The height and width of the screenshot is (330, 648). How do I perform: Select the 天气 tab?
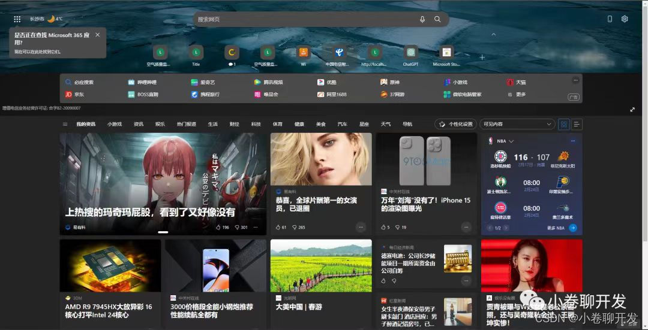pos(386,124)
